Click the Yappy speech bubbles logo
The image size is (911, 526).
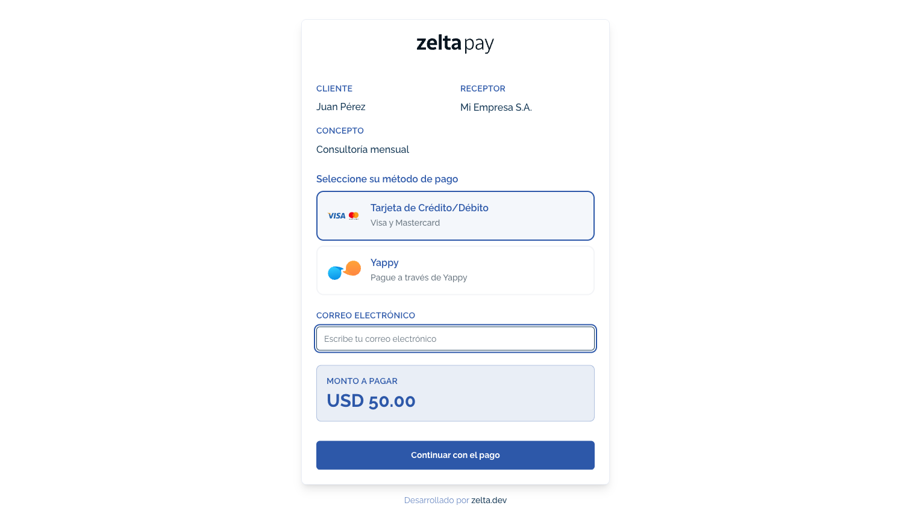(344, 270)
